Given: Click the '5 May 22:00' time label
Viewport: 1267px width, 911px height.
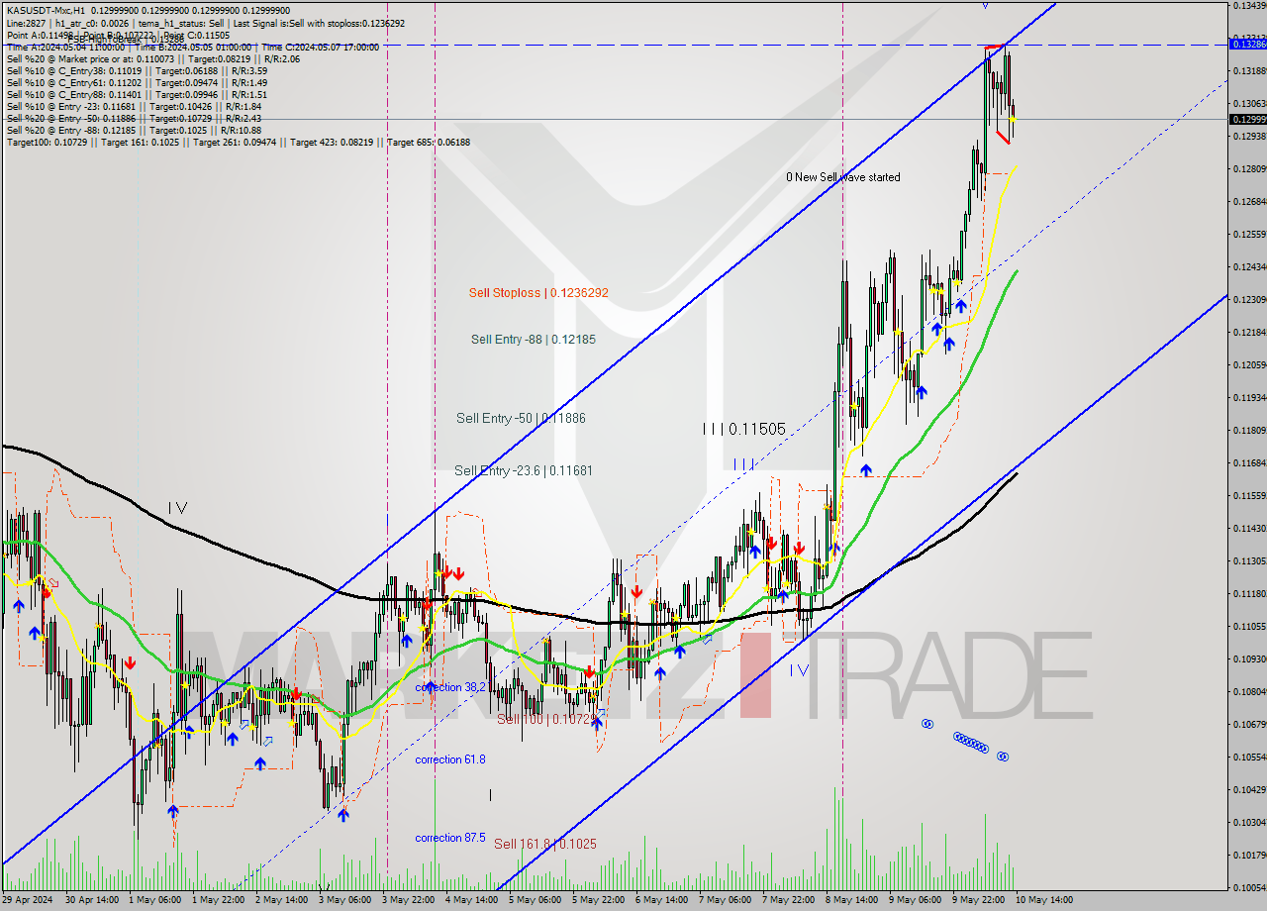Looking at the screenshot, I should tap(599, 900).
